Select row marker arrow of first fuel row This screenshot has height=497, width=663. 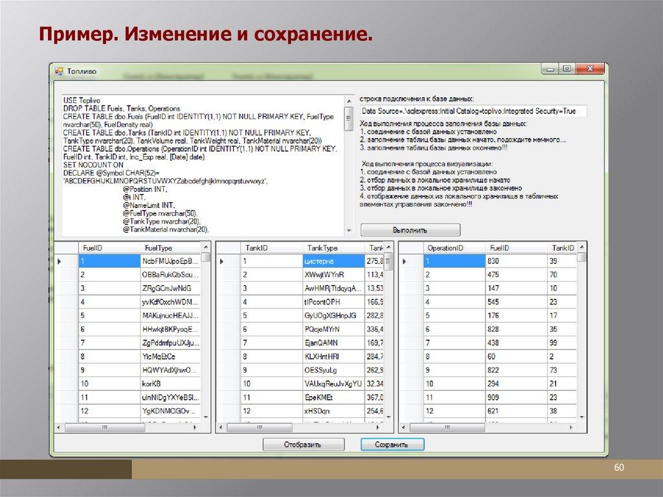pyautogui.click(x=60, y=261)
